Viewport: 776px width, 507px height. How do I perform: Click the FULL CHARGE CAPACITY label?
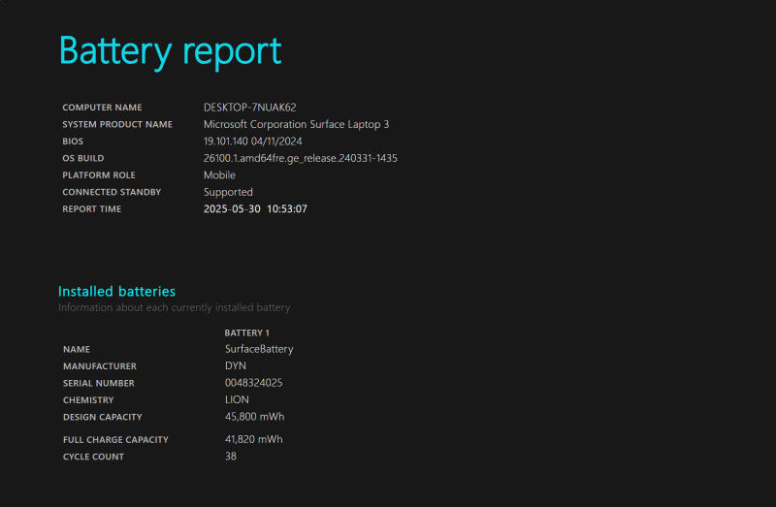click(x=115, y=440)
